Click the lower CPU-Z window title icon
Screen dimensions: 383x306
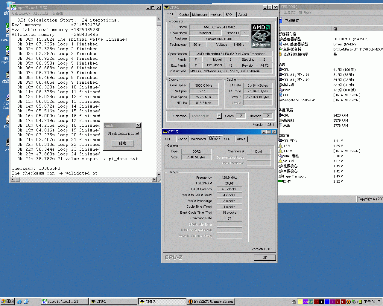pos(165,132)
